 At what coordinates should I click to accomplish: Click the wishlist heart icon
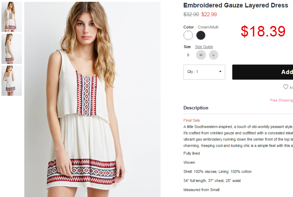pos(286,87)
